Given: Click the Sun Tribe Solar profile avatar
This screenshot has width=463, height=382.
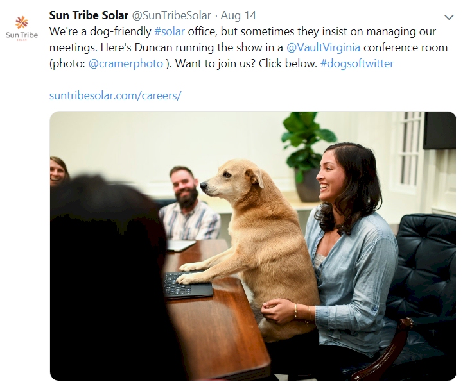Looking at the screenshot, I should tap(22, 28).
